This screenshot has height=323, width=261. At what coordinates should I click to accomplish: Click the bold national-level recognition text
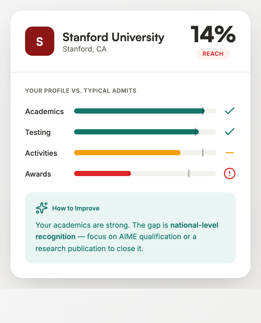click(194, 225)
